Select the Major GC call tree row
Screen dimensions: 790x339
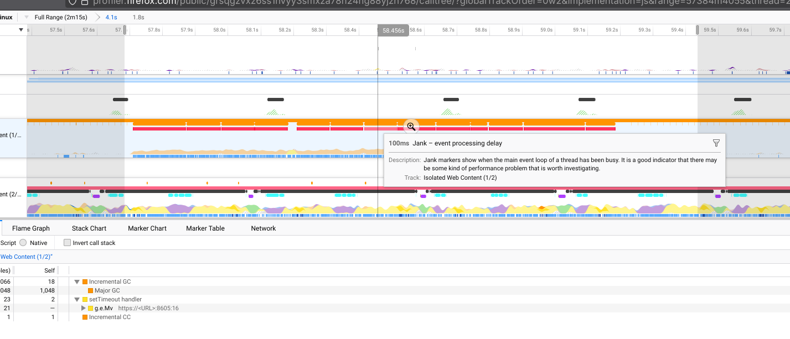pos(109,290)
